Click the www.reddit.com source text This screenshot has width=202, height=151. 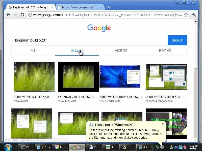(x=110, y=101)
